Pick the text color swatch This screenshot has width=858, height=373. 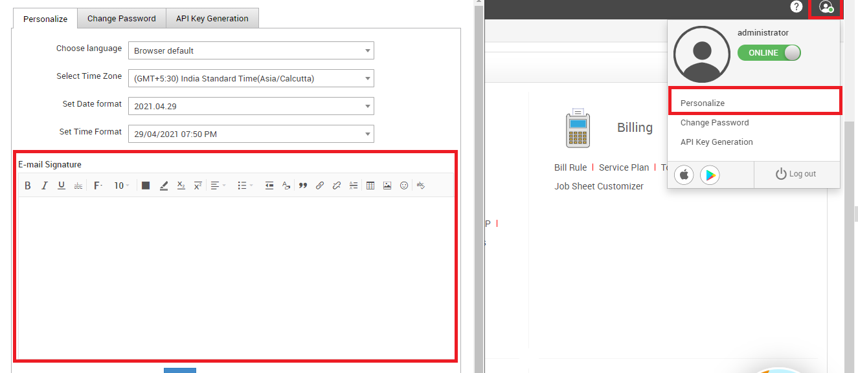click(146, 186)
